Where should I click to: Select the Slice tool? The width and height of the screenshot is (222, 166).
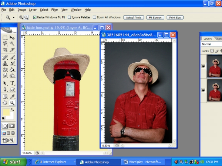(x=12, y=49)
